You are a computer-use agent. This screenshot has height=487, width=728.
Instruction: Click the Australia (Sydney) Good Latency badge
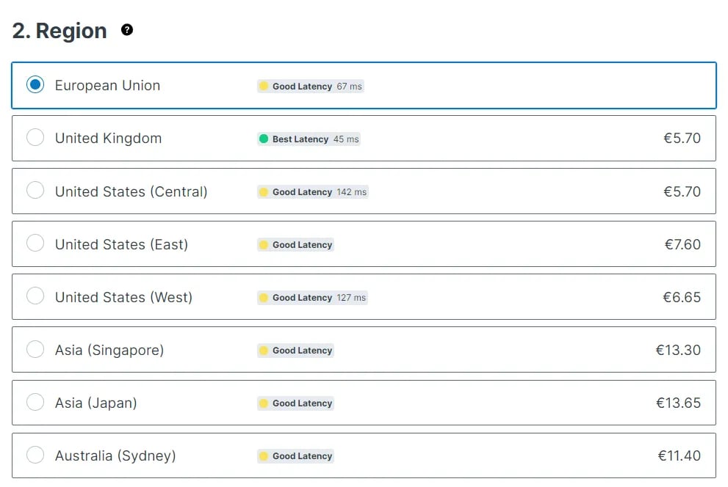click(x=296, y=456)
